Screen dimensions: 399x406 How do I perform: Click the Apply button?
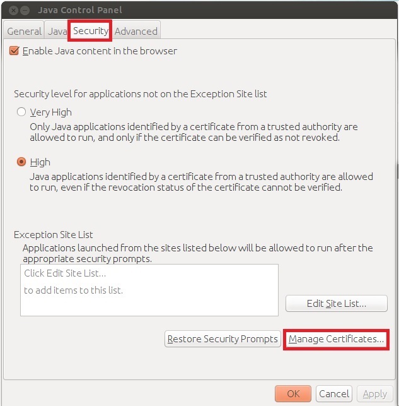click(374, 393)
